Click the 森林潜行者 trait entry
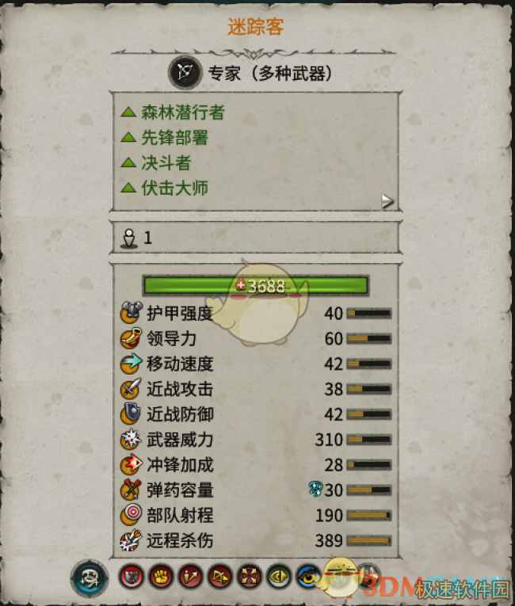Viewport: 515px width, 606px height. pyautogui.click(x=173, y=112)
